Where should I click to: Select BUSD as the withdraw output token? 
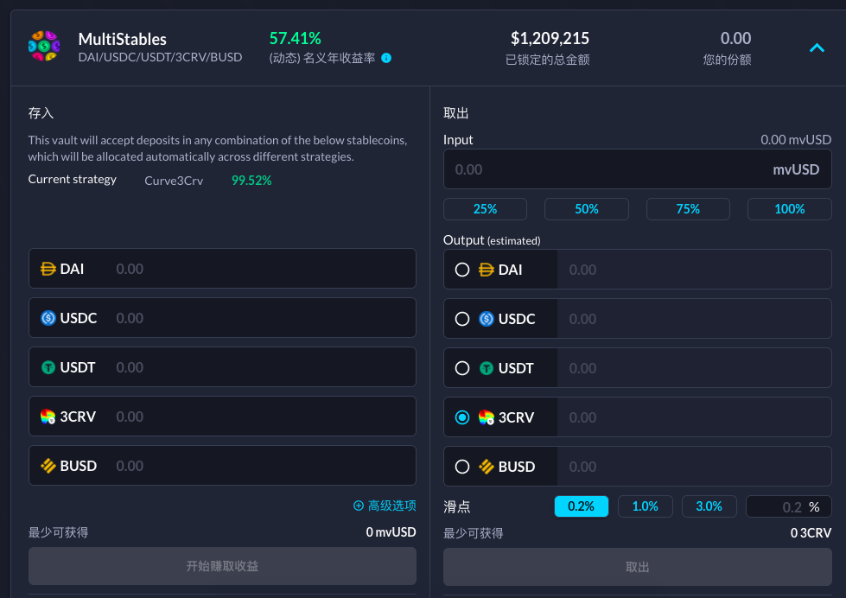coord(462,467)
